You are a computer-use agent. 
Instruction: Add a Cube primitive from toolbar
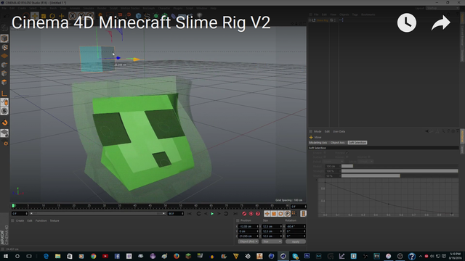138,16
